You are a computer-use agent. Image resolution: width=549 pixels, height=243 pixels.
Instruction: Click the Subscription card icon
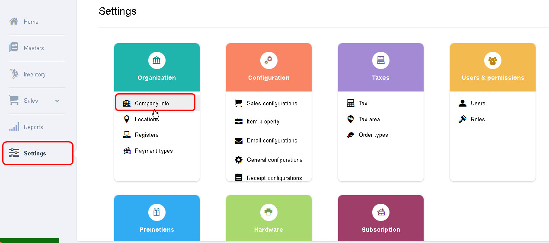380,212
